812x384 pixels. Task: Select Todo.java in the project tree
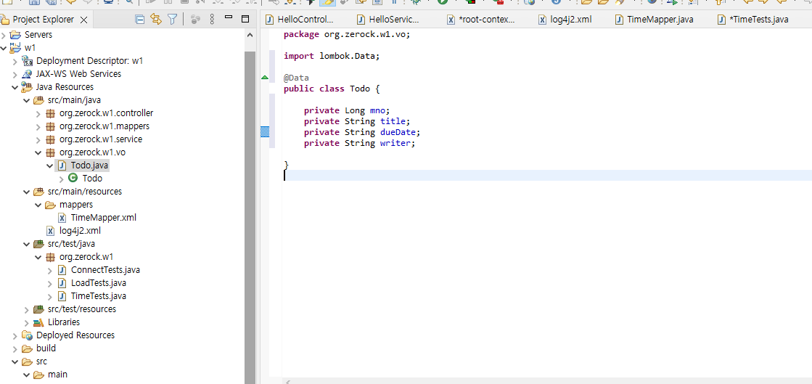pos(89,166)
